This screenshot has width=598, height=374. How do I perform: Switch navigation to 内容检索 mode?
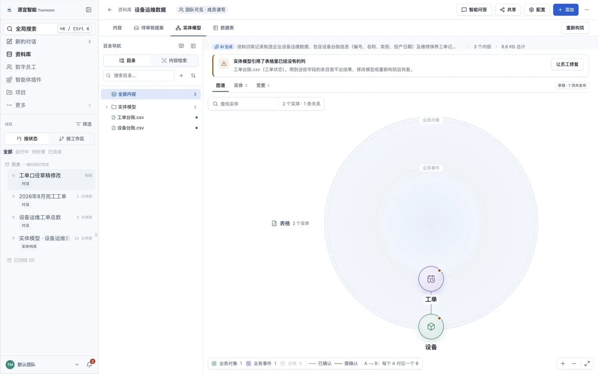(174, 61)
